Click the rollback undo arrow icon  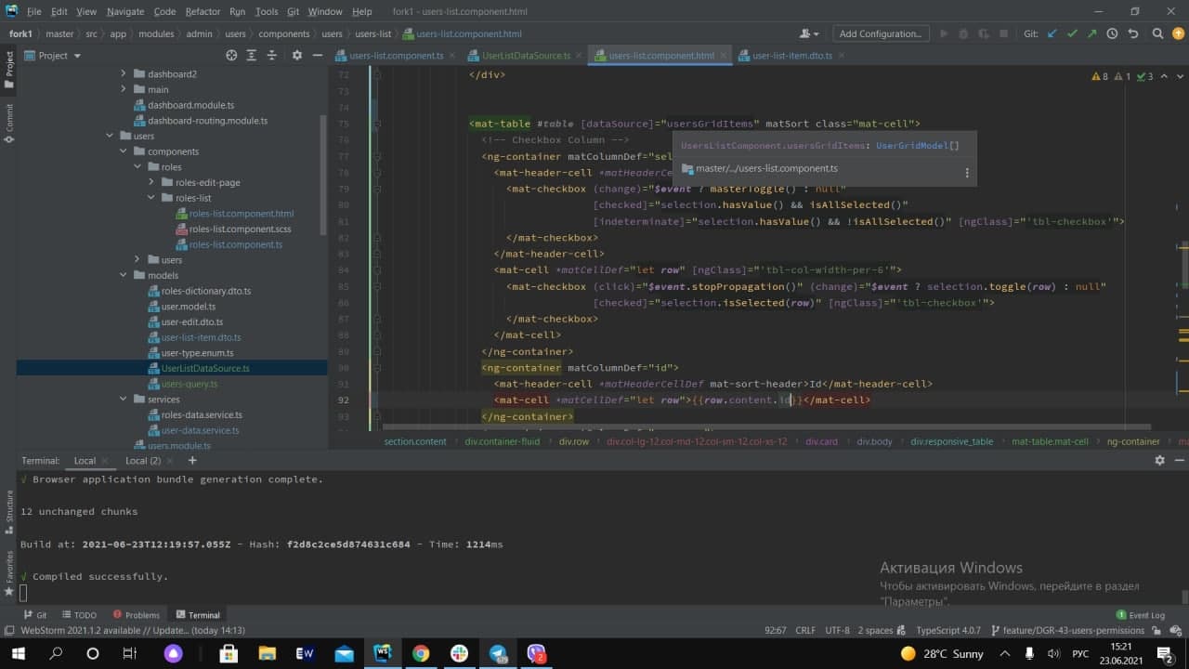(x=1133, y=33)
